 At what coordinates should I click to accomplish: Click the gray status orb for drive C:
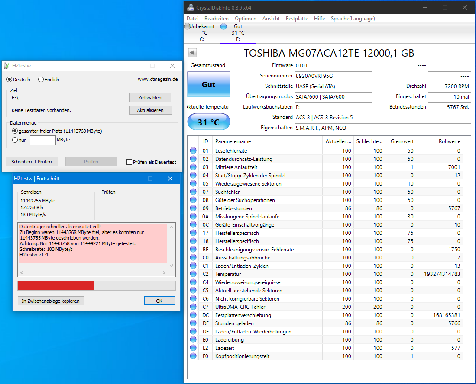point(187,26)
